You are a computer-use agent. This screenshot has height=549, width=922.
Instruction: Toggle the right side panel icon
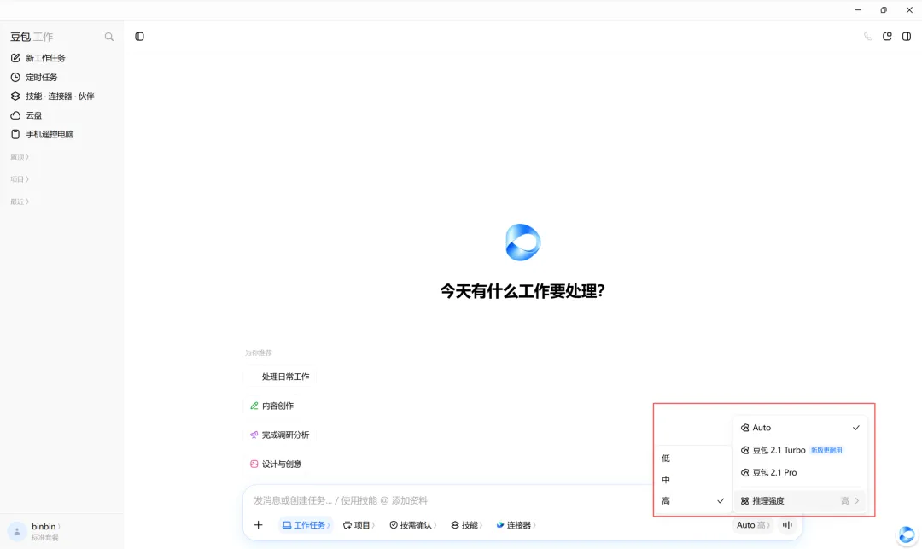907,37
